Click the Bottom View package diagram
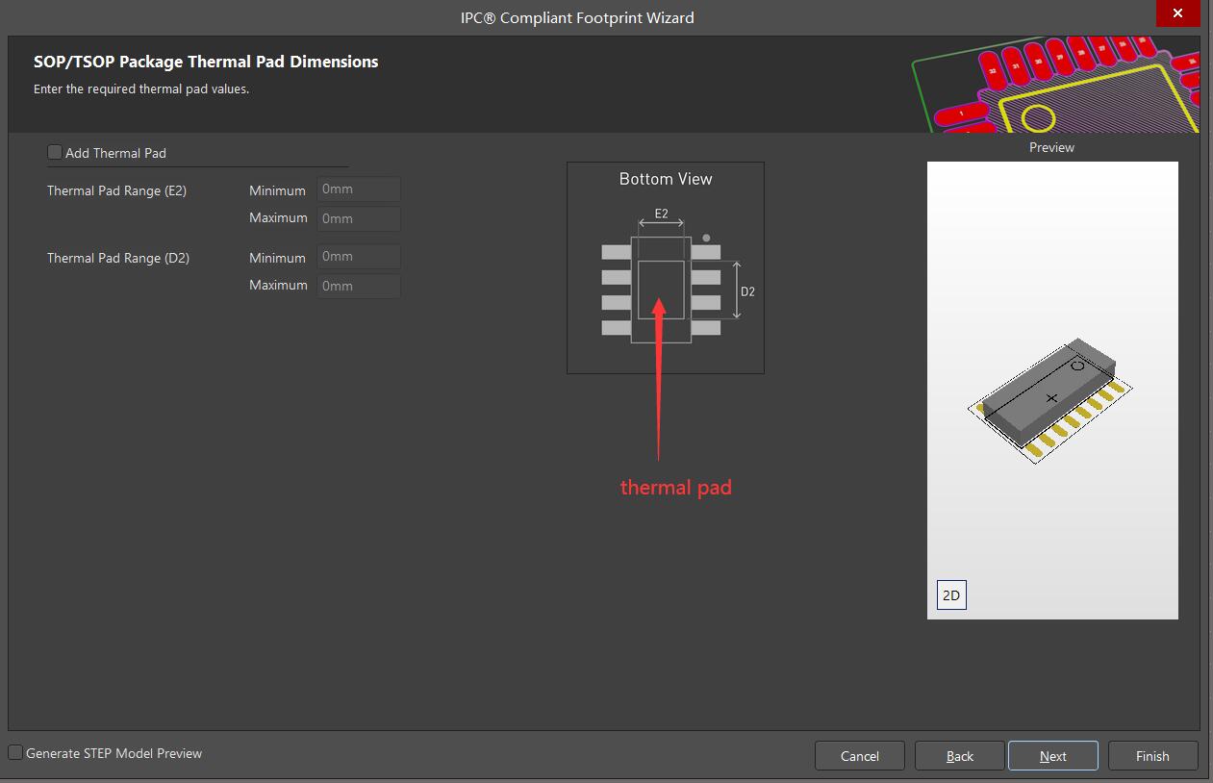1213x783 pixels. tap(666, 267)
